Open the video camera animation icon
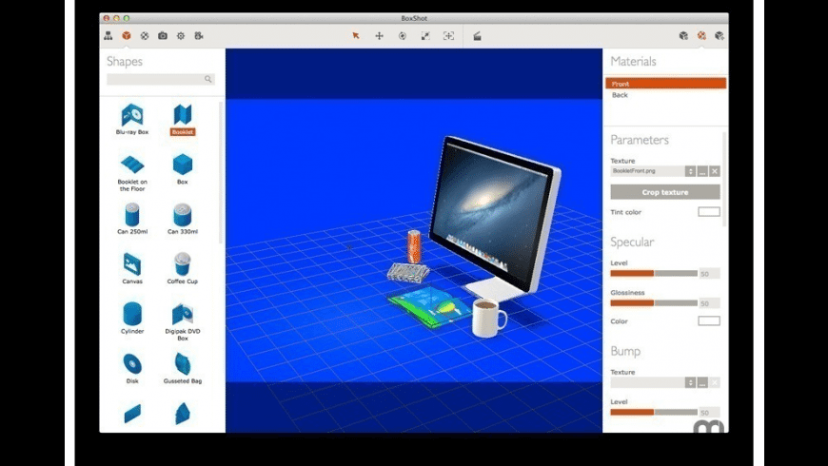 [199, 36]
